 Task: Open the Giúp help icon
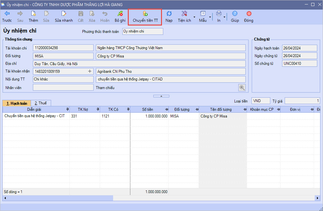tap(235, 14)
